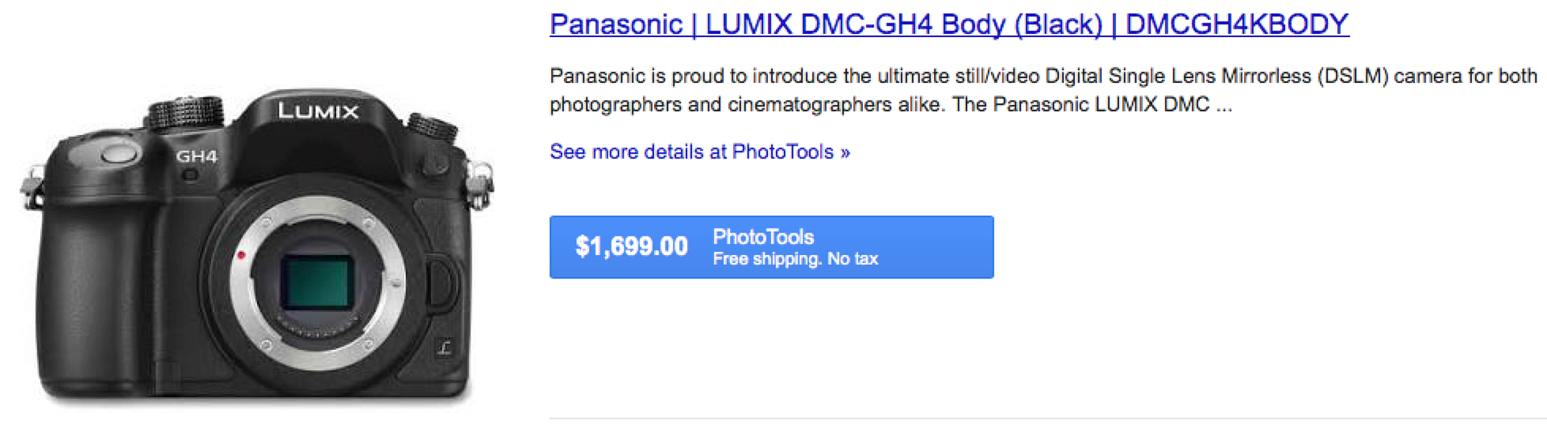Click the shutter button on camera grip
Screen dimensions: 1547x428
(118, 152)
